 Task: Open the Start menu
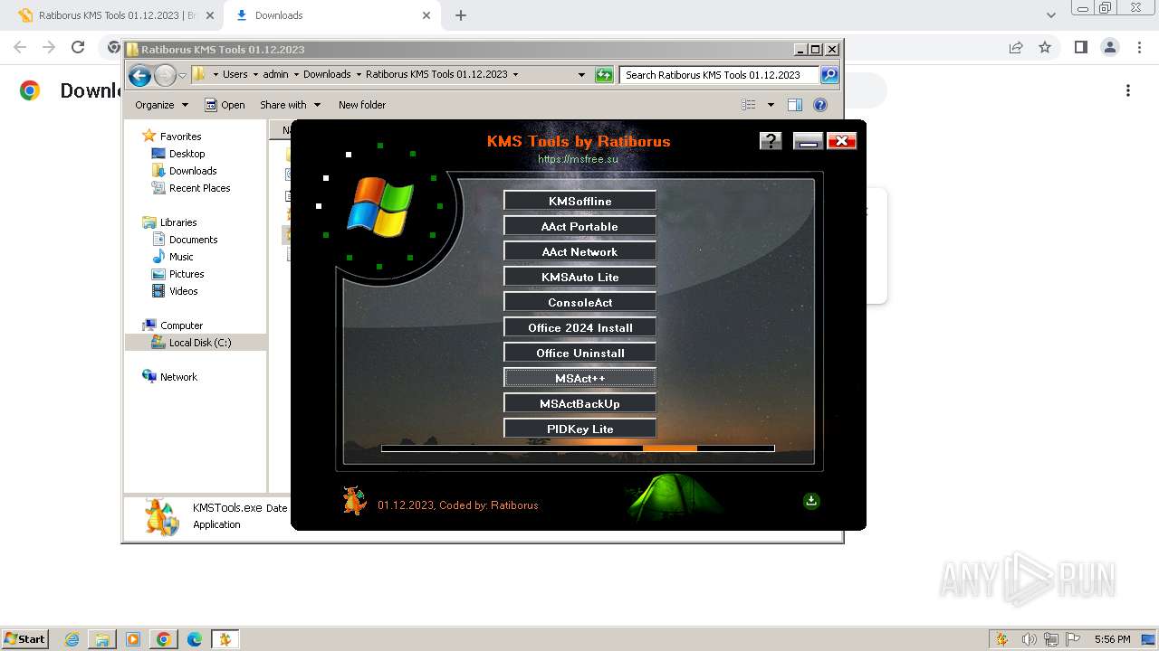(x=24, y=638)
